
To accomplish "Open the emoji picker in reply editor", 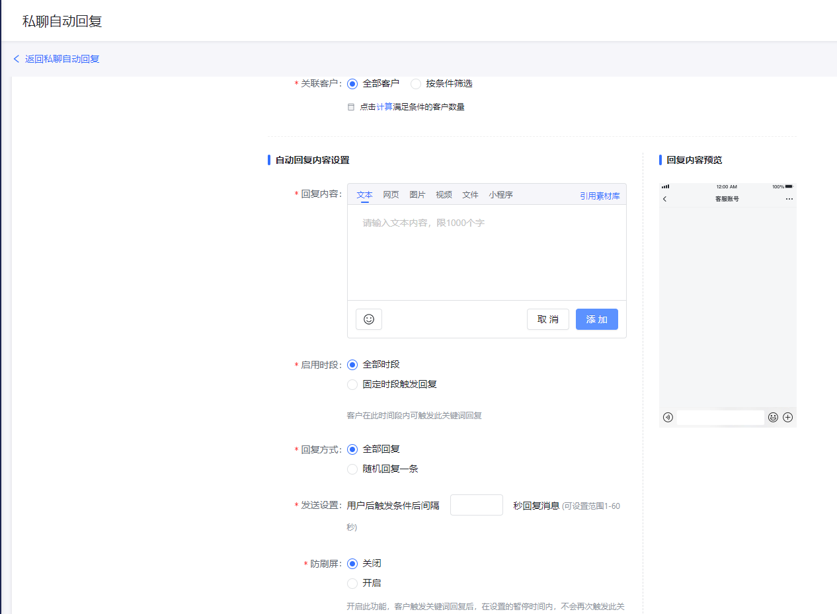I will pyautogui.click(x=368, y=319).
